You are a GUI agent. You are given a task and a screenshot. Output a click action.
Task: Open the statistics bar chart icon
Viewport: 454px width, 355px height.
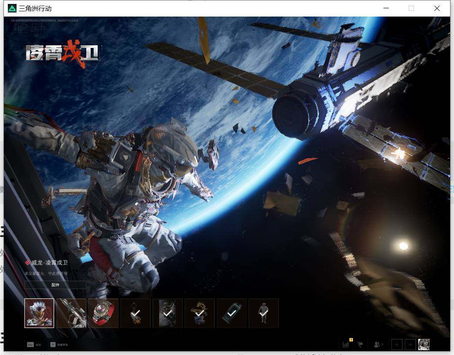click(x=346, y=344)
